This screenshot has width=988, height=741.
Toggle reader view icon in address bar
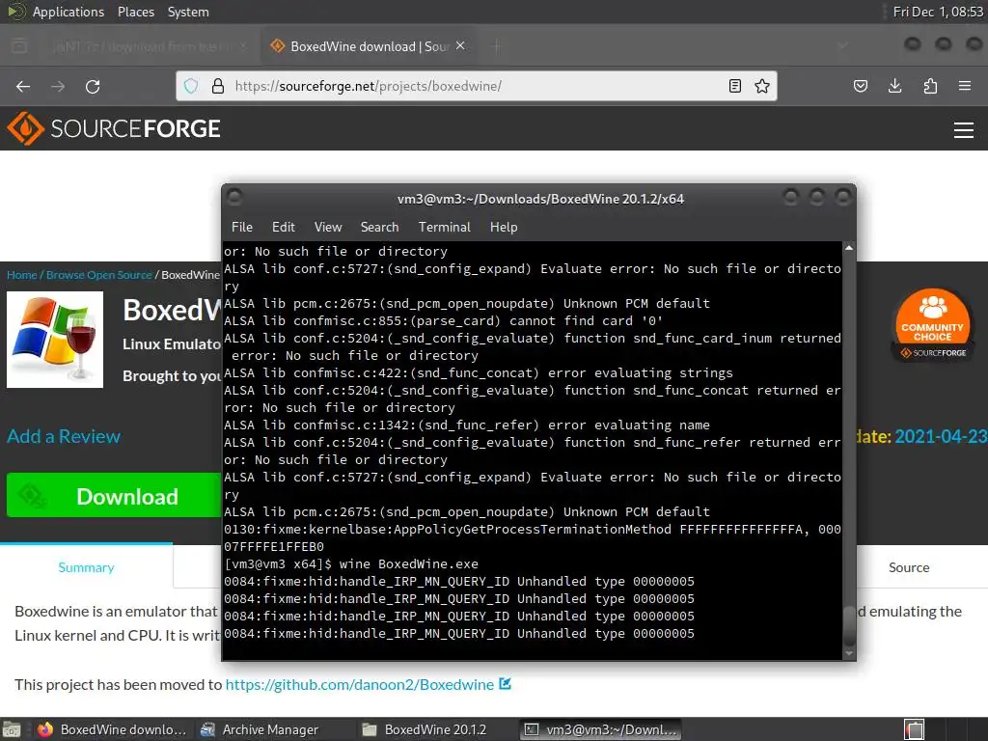click(x=734, y=86)
